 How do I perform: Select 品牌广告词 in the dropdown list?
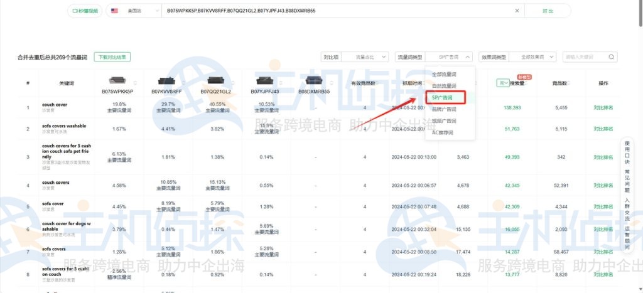pyautogui.click(x=444, y=109)
